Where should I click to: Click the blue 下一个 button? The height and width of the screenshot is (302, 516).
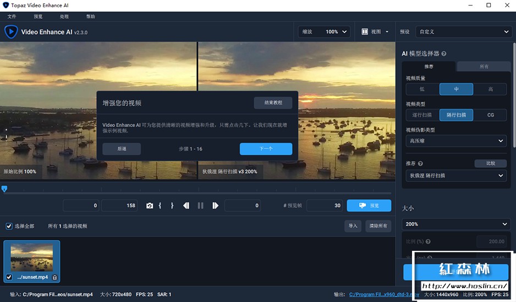[x=266, y=149]
